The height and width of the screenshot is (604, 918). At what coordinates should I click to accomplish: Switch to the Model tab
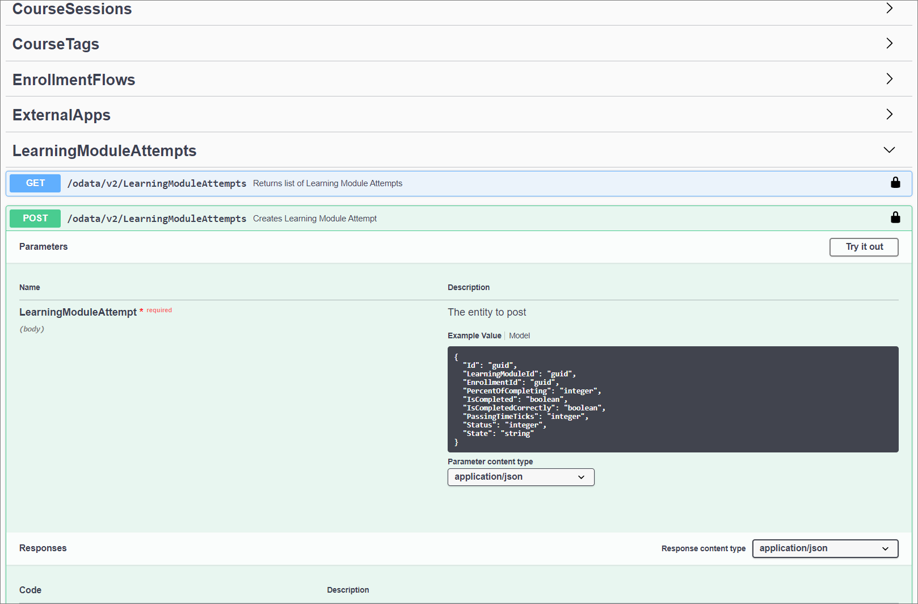[519, 335]
